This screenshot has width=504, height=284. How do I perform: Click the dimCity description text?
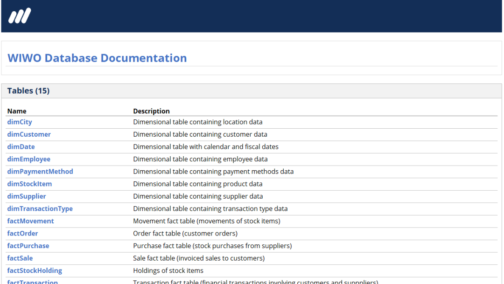click(197, 122)
